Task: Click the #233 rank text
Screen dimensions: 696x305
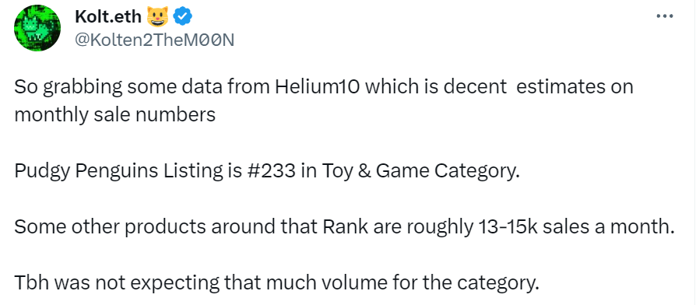Action: coord(269,171)
